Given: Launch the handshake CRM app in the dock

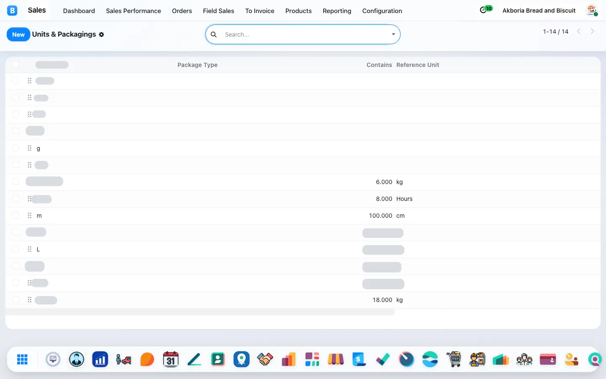Looking at the screenshot, I should coord(265,359).
